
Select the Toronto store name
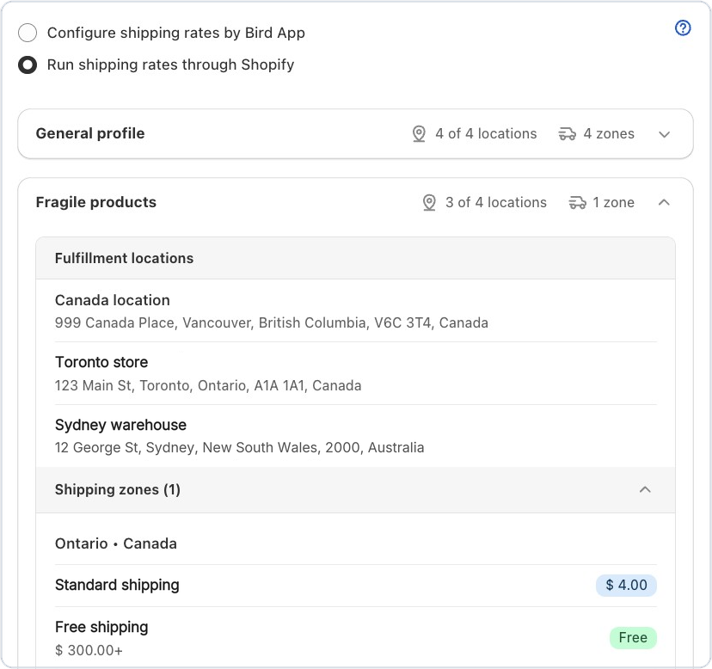coord(101,362)
